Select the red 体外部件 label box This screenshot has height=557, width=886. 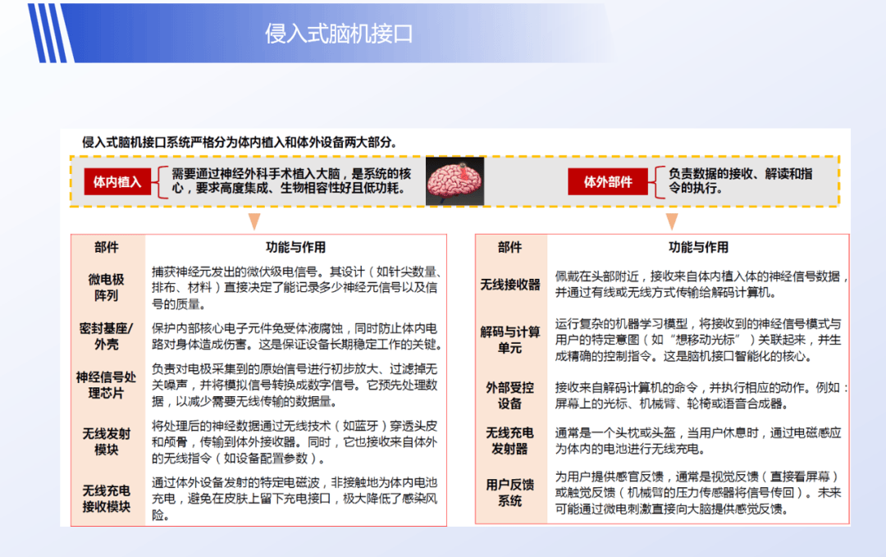click(607, 182)
